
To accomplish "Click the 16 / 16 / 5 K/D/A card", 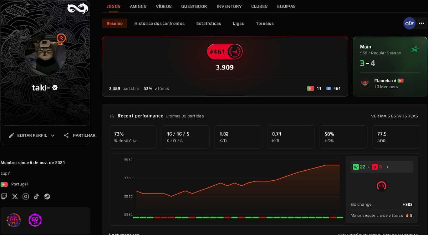I will [185, 137].
